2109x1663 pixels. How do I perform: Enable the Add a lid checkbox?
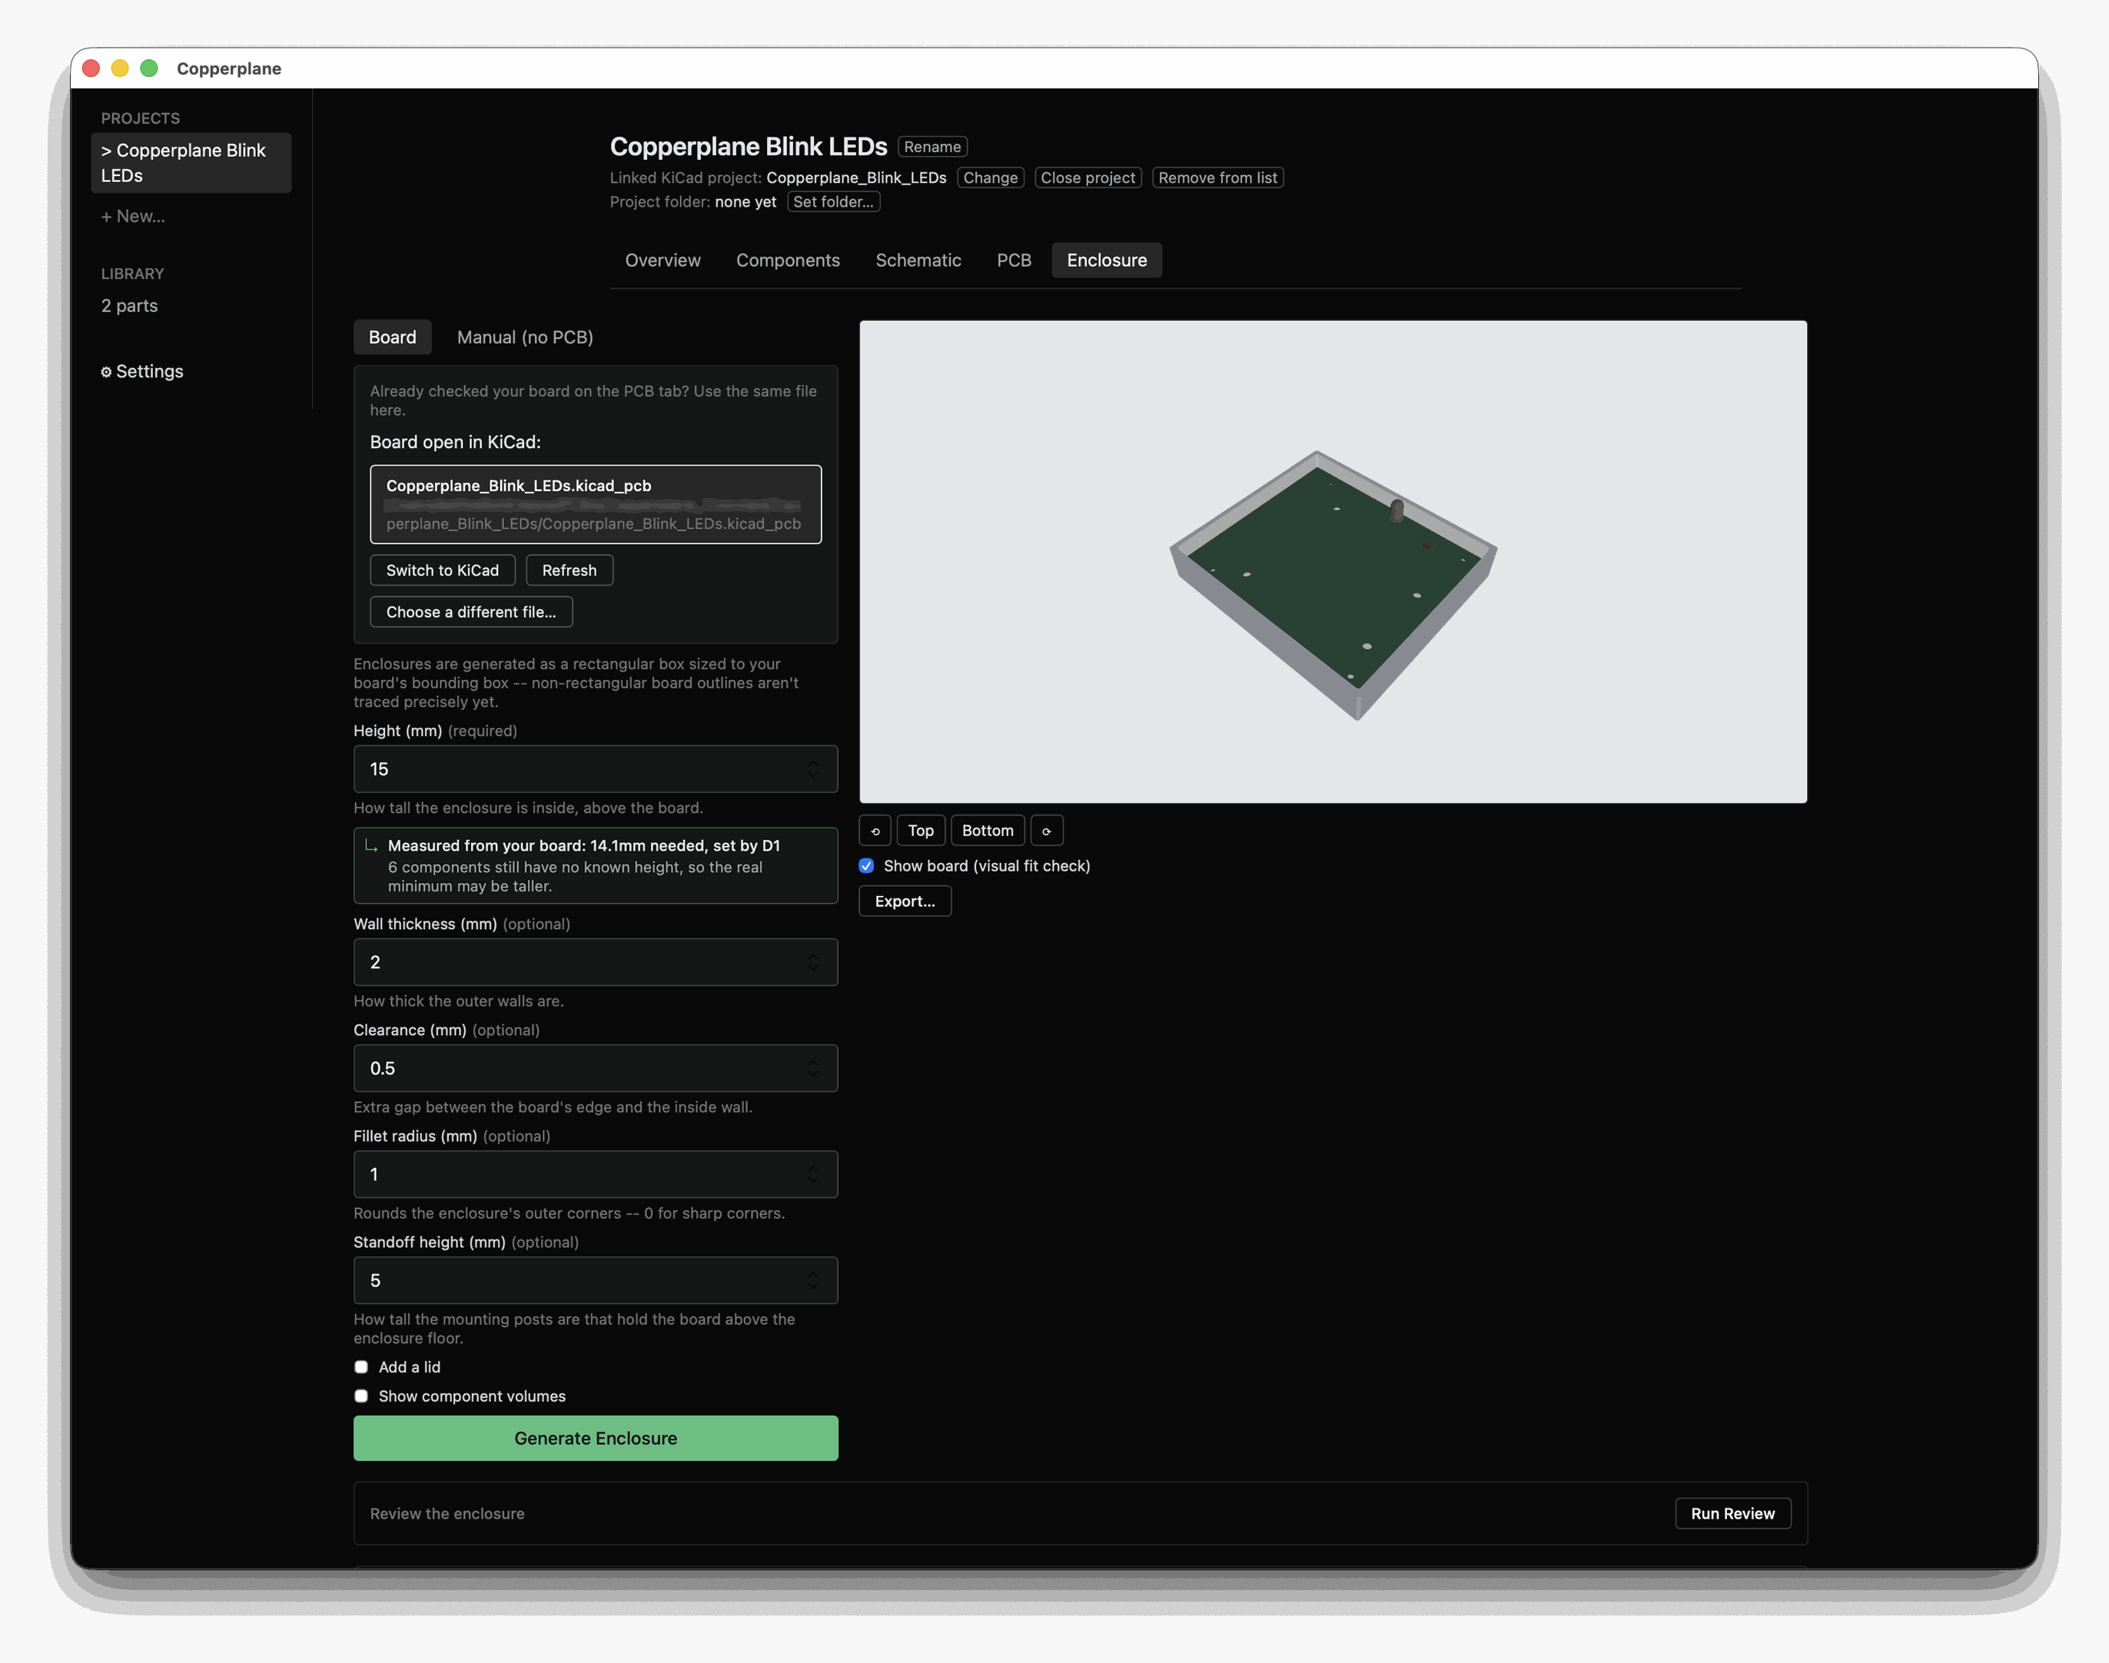pyautogui.click(x=361, y=1367)
